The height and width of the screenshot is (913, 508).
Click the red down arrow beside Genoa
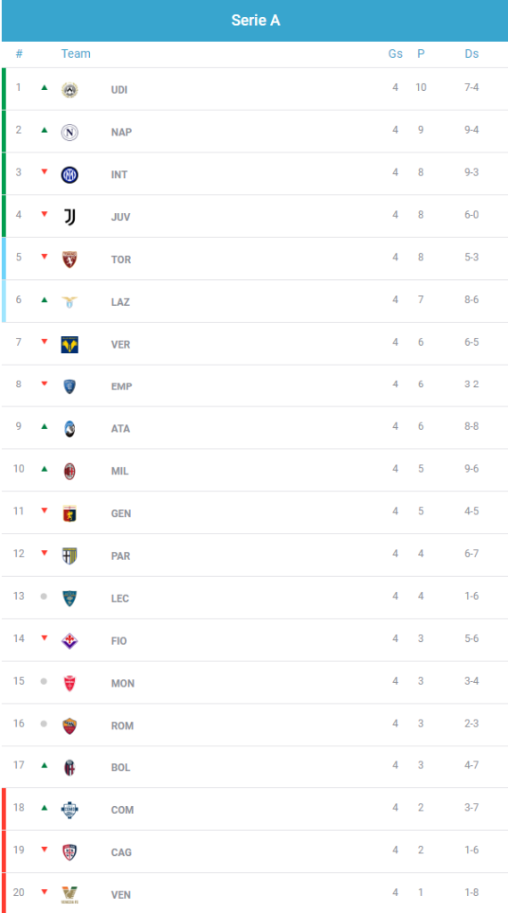pyautogui.click(x=44, y=511)
